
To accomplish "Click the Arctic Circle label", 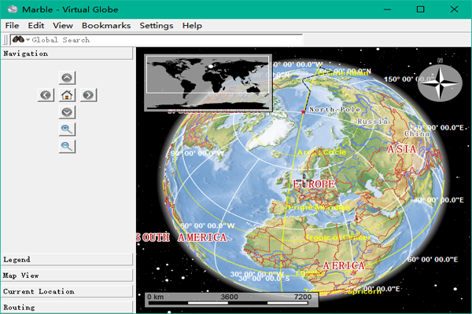I will point(322,152).
